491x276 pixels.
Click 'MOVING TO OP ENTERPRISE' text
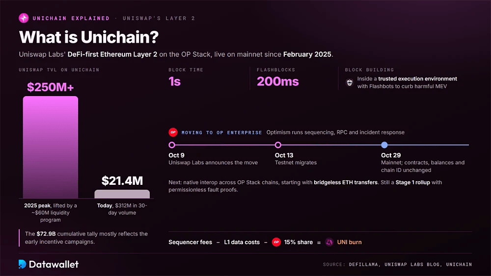222,132
